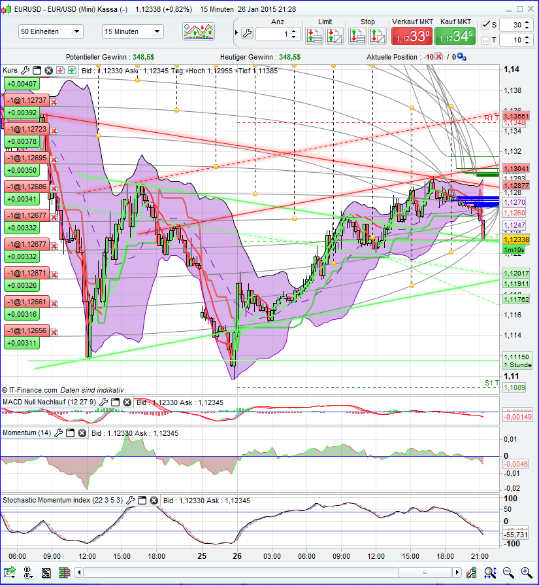Open Stochastic Momentum Index settings wrench
The image size is (539, 585).
(131, 501)
